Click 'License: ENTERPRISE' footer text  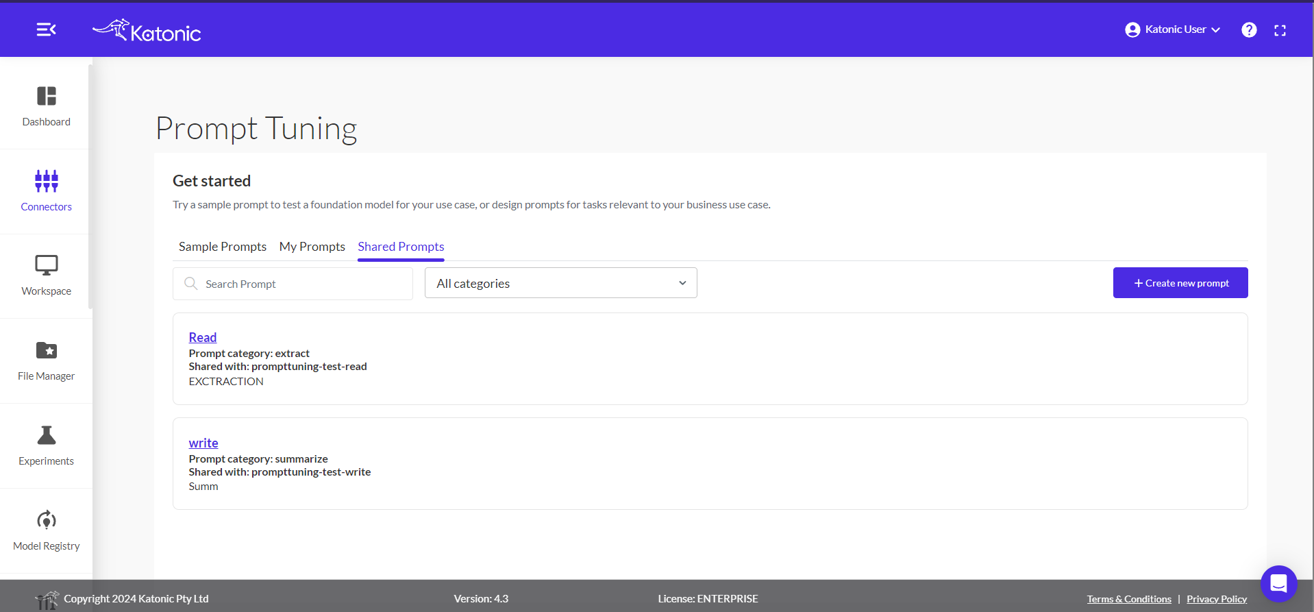[708, 599]
